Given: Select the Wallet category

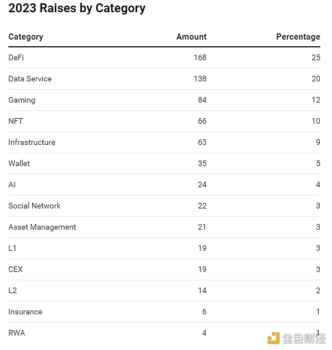Looking at the screenshot, I should (19, 163).
